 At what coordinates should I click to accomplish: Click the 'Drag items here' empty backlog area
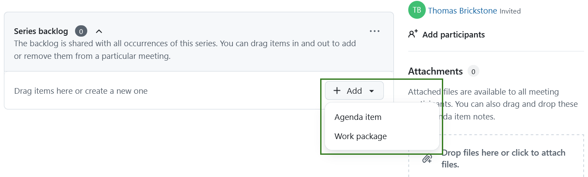pos(81,91)
